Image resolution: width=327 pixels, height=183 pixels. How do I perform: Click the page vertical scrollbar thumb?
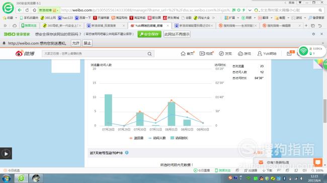[324, 111]
